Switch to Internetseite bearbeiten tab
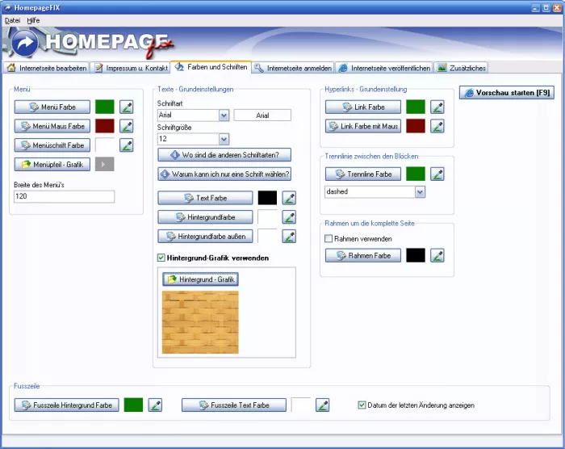This screenshot has height=449, width=565. point(47,68)
